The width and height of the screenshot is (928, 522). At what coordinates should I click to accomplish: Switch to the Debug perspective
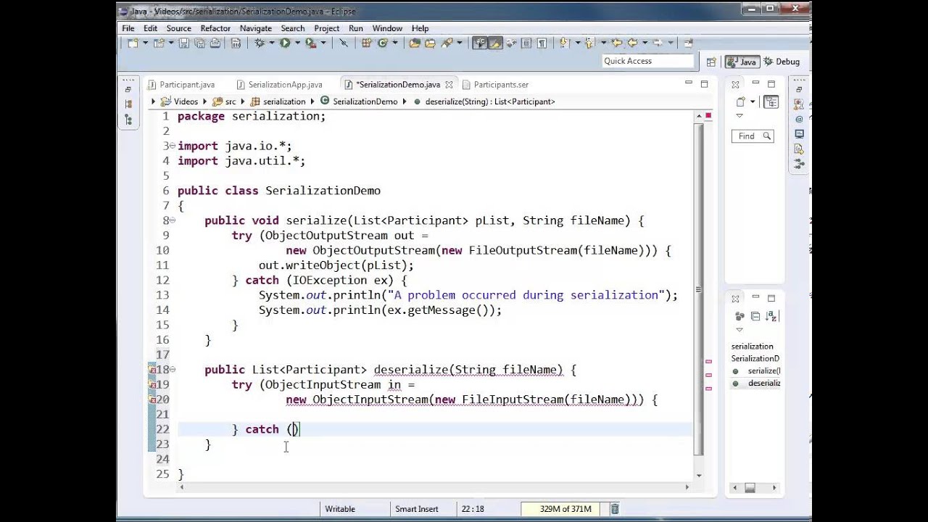782,62
